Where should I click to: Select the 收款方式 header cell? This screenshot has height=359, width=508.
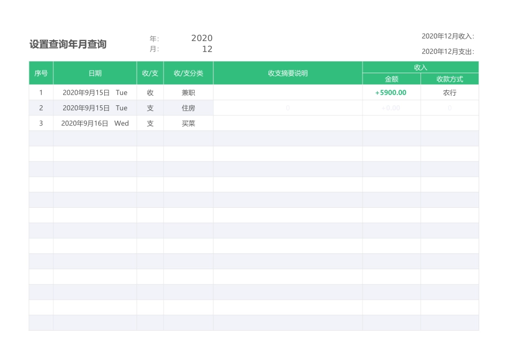tap(449, 79)
